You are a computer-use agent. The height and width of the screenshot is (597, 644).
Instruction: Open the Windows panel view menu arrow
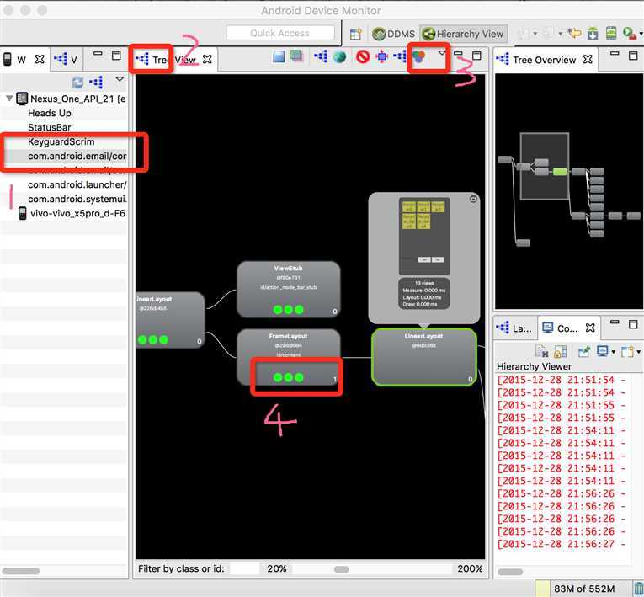[x=120, y=79]
